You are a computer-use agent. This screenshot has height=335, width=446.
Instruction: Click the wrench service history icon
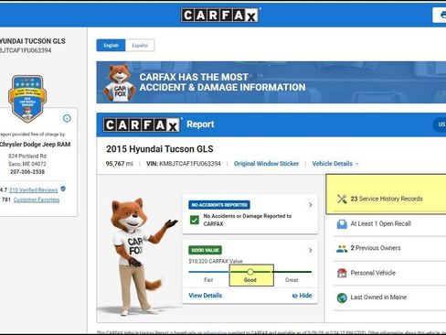click(342, 199)
